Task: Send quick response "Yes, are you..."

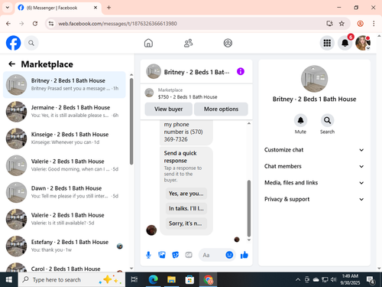Action: [186, 194]
